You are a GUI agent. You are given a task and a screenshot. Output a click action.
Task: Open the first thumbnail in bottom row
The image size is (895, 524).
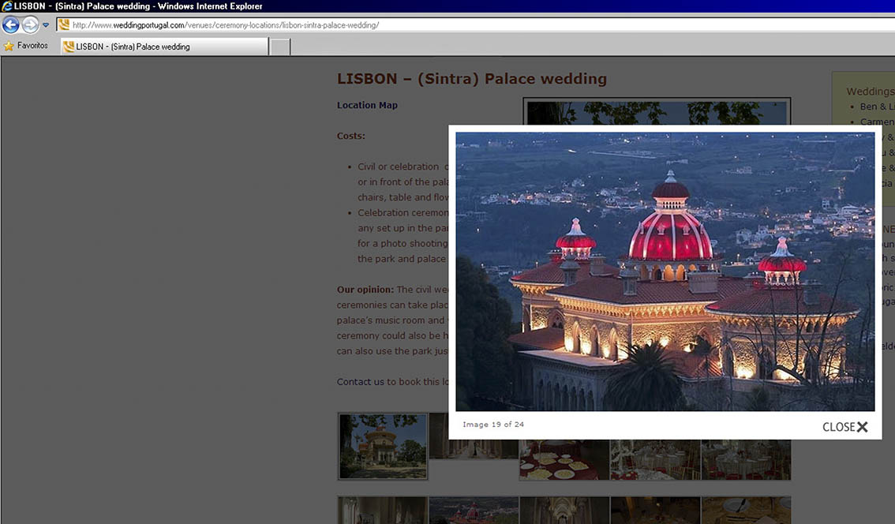point(383,511)
